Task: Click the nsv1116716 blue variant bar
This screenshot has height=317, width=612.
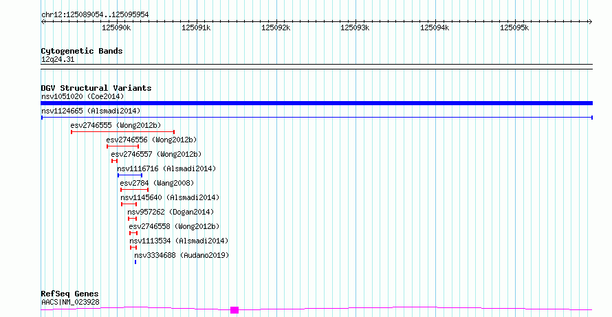Action: point(129,175)
